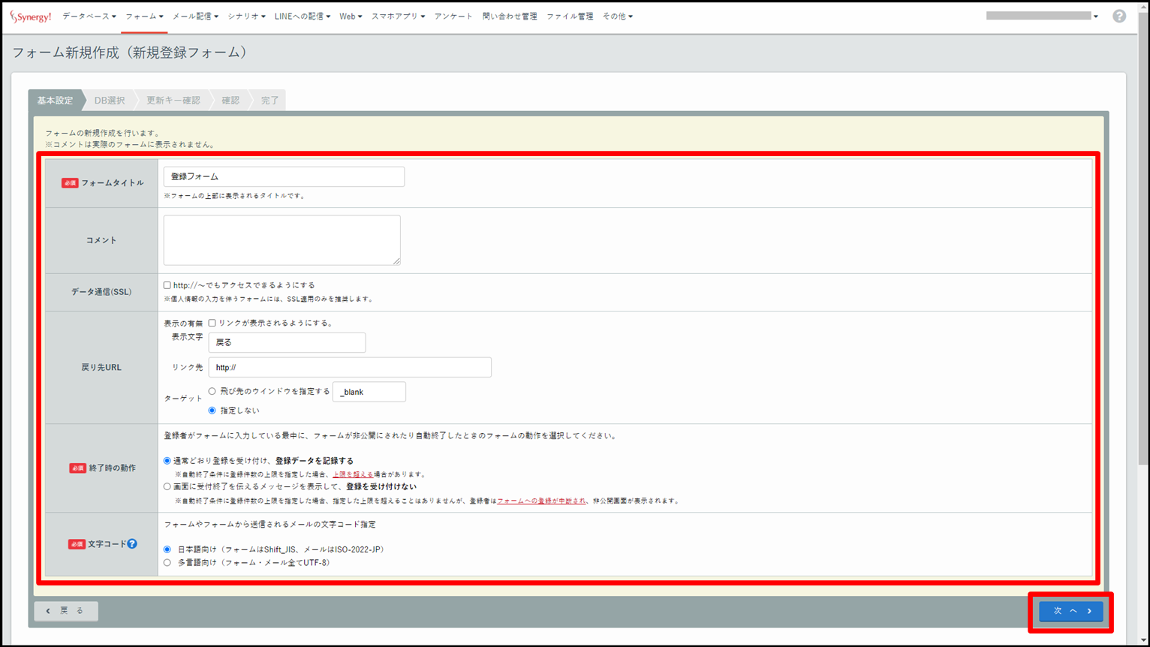The height and width of the screenshot is (647, 1150).
Task: Click the 次へ button
Action: [1070, 611]
